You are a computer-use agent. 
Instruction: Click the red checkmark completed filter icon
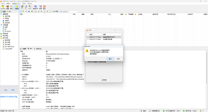click(26, 11)
